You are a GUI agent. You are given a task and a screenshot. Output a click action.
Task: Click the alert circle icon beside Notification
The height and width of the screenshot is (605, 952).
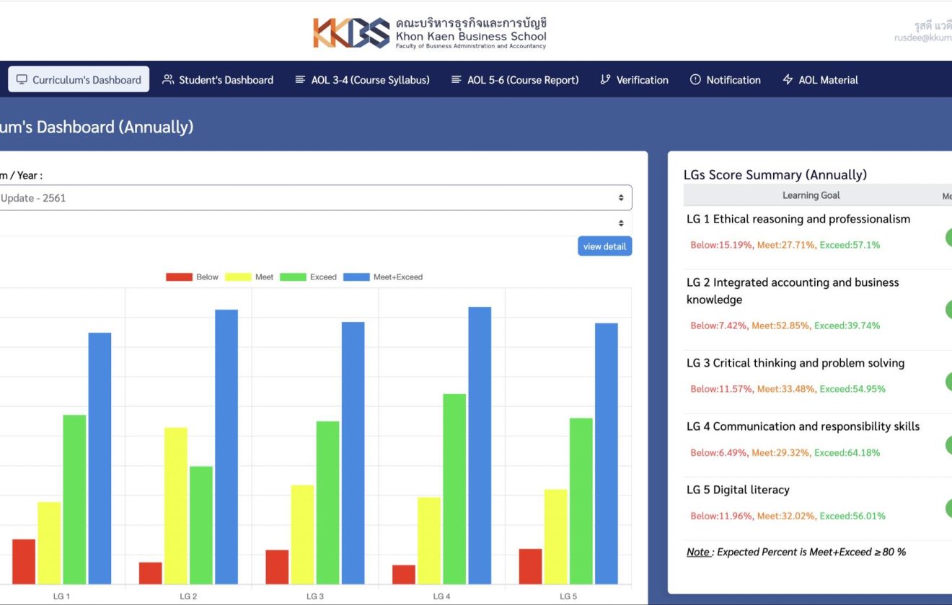695,80
